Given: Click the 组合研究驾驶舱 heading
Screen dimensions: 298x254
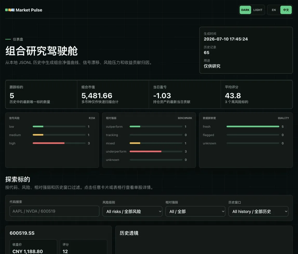Looking at the screenshot, I should click(x=41, y=51).
